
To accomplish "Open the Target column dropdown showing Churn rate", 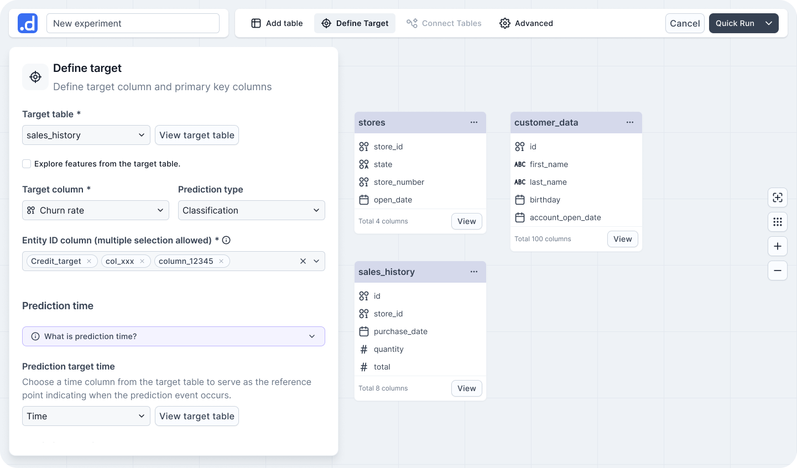I will pyautogui.click(x=95, y=210).
